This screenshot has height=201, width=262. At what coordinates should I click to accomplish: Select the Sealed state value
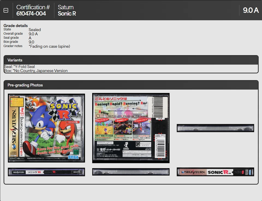point(35,29)
